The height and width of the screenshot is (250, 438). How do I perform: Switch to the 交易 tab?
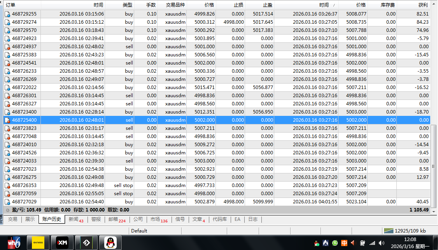[12, 219]
